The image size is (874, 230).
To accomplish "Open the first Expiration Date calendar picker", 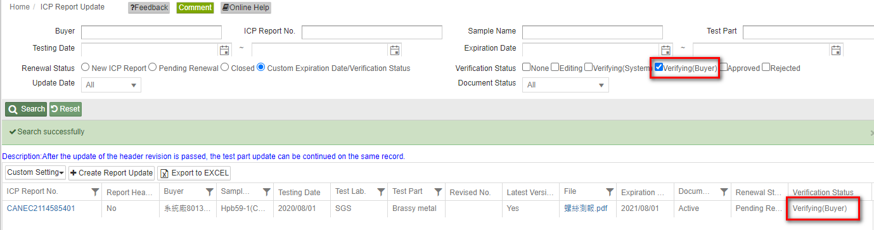I will [666, 50].
